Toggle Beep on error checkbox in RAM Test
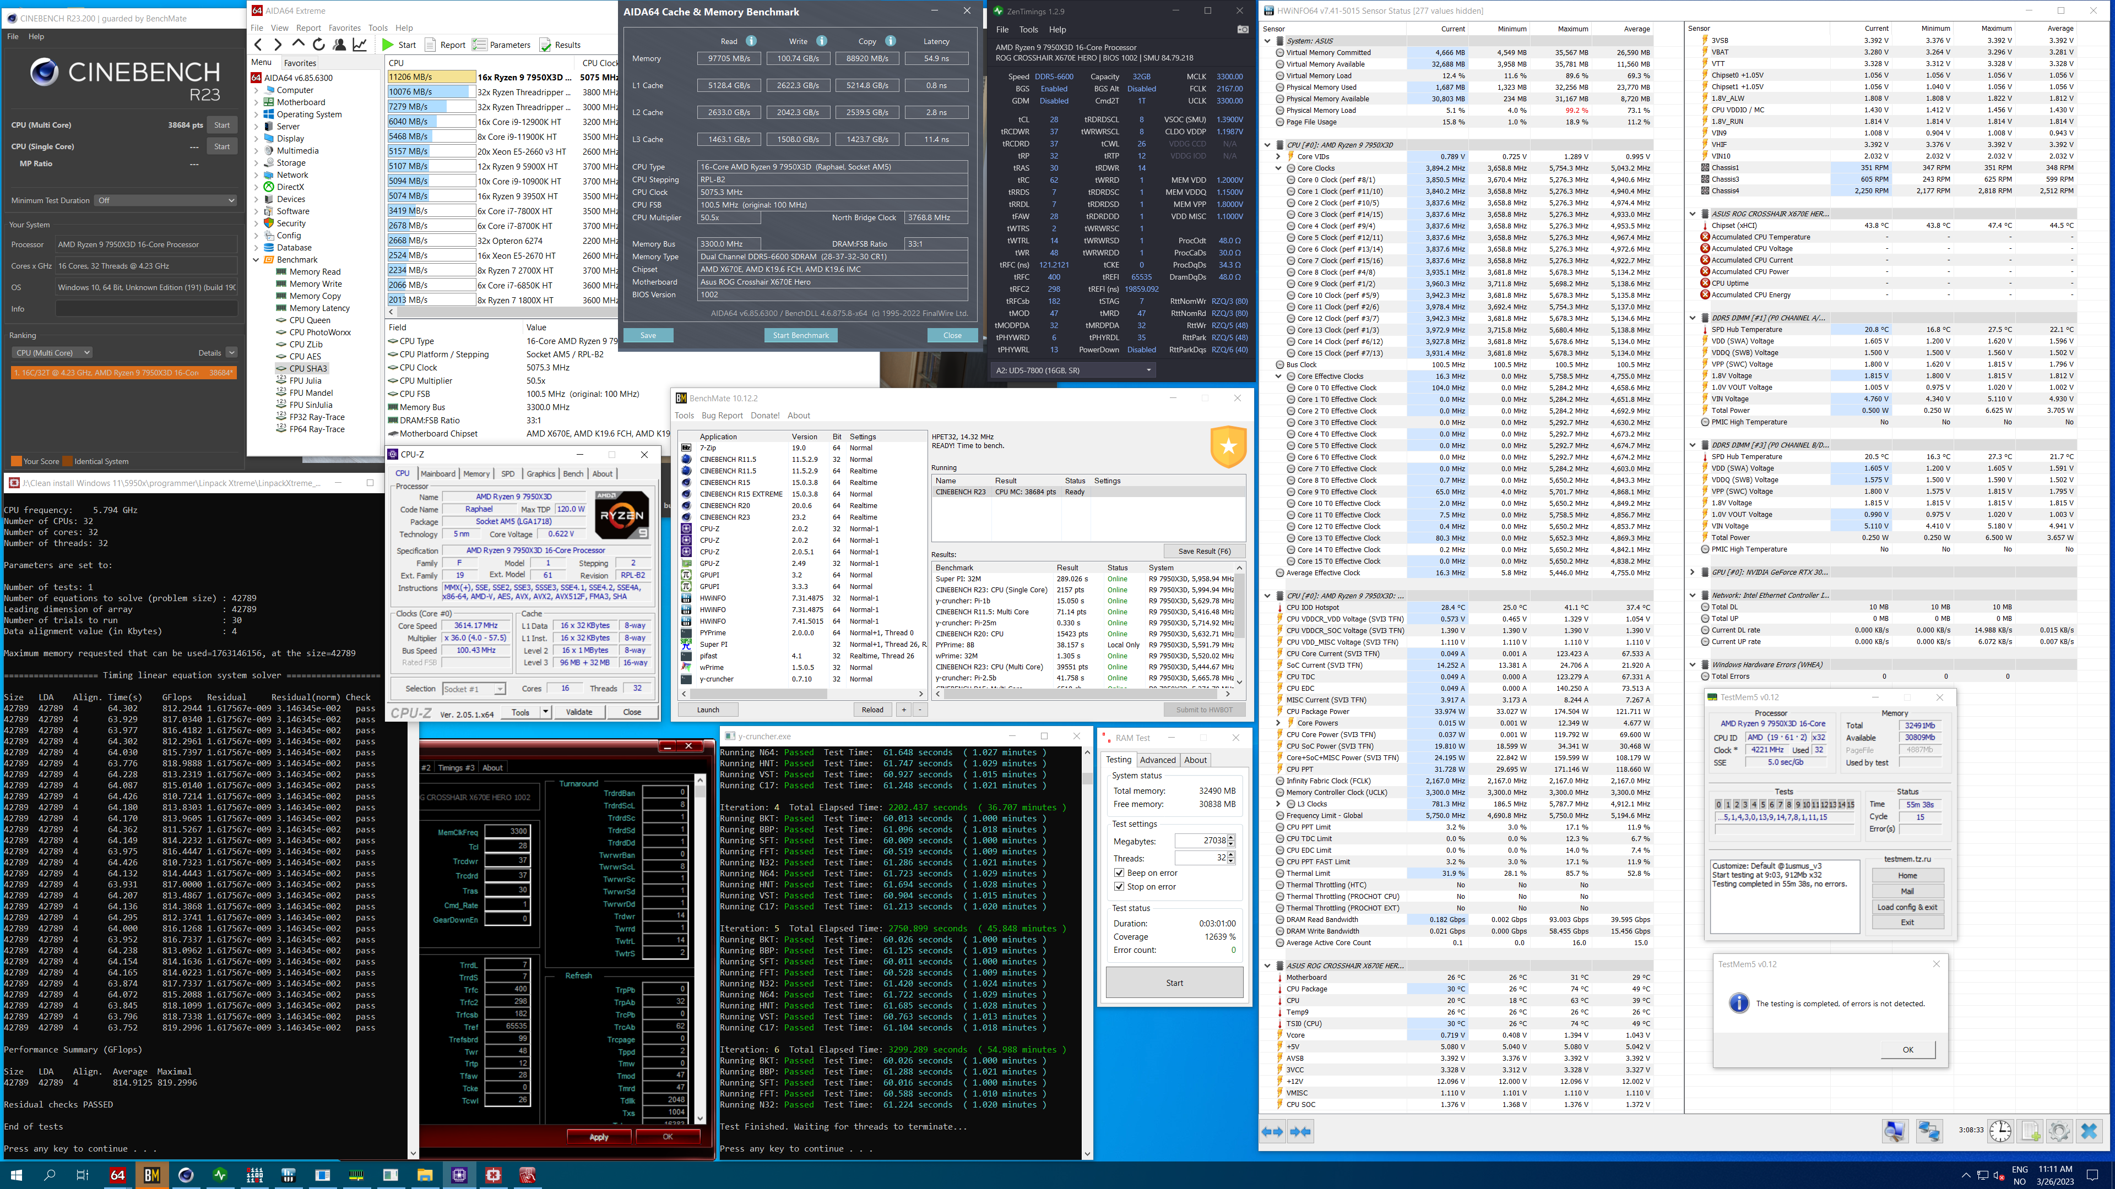2115x1189 pixels. (1118, 873)
